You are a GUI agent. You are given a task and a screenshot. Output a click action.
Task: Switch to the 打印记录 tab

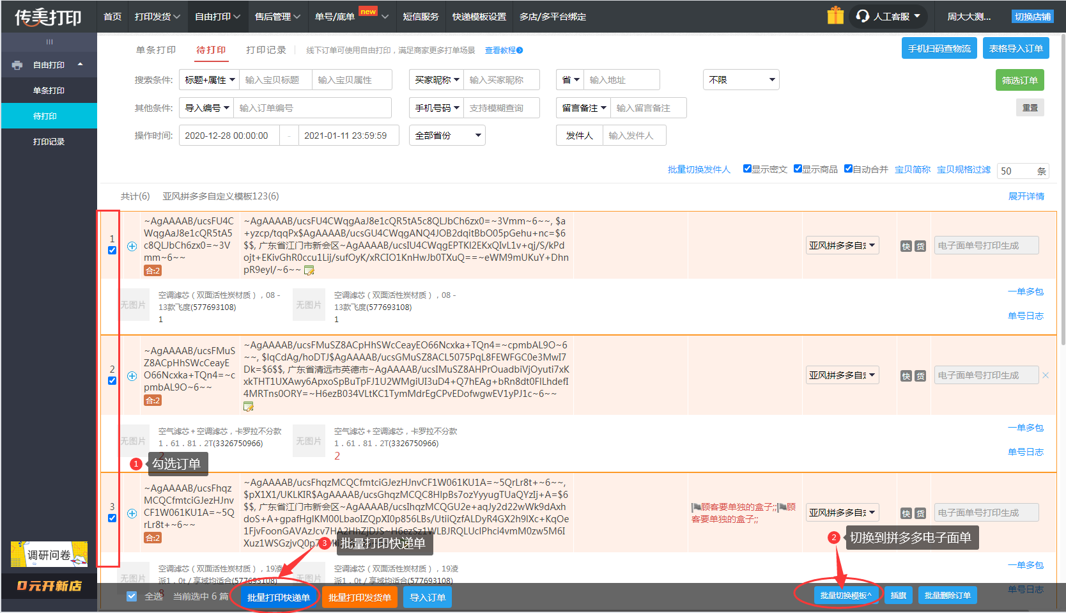coord(266,50)
